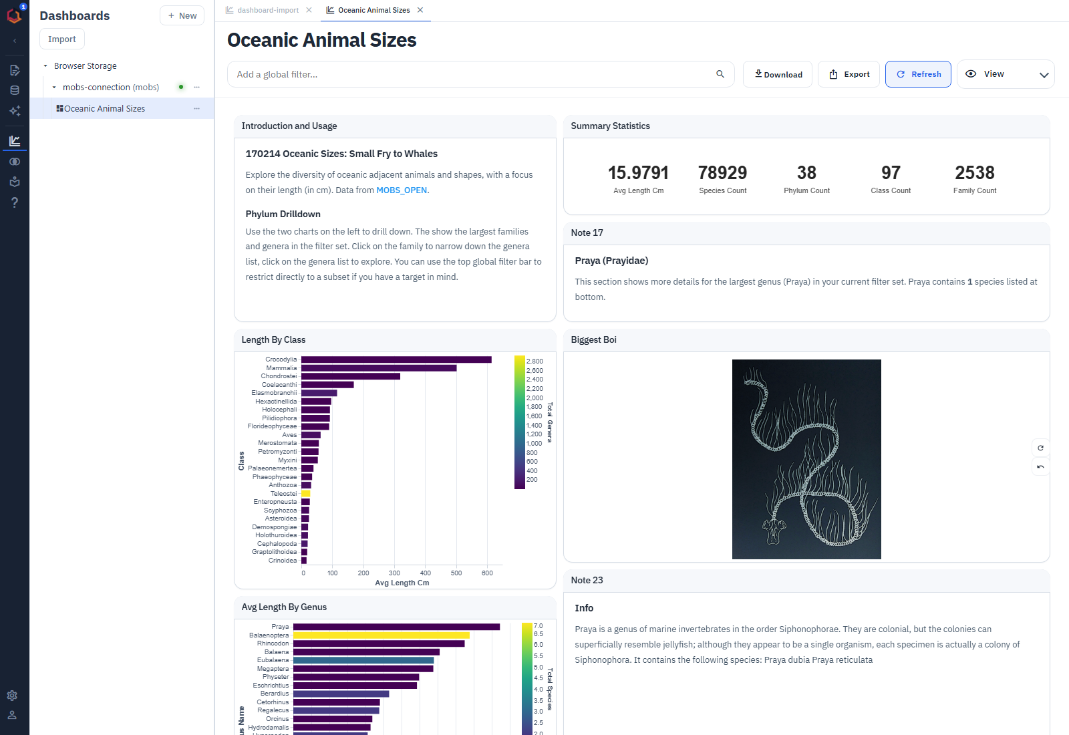Collapse the Browser Storage tree node
Viewport: 1069px width, 735px height.
[x=45, y=66]
